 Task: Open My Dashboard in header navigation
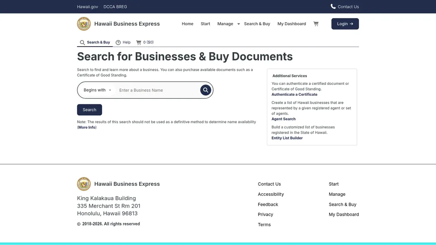coord(291,24)
